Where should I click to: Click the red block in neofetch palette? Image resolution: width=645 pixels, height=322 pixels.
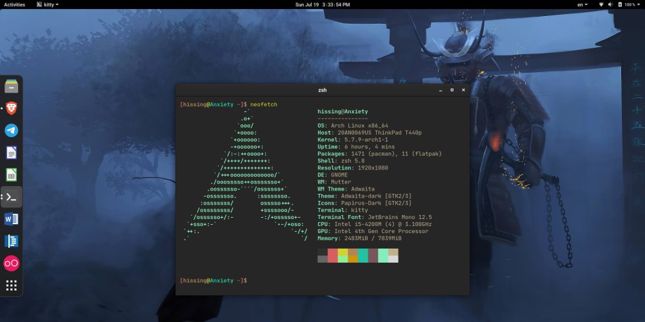tap(332, 256)
